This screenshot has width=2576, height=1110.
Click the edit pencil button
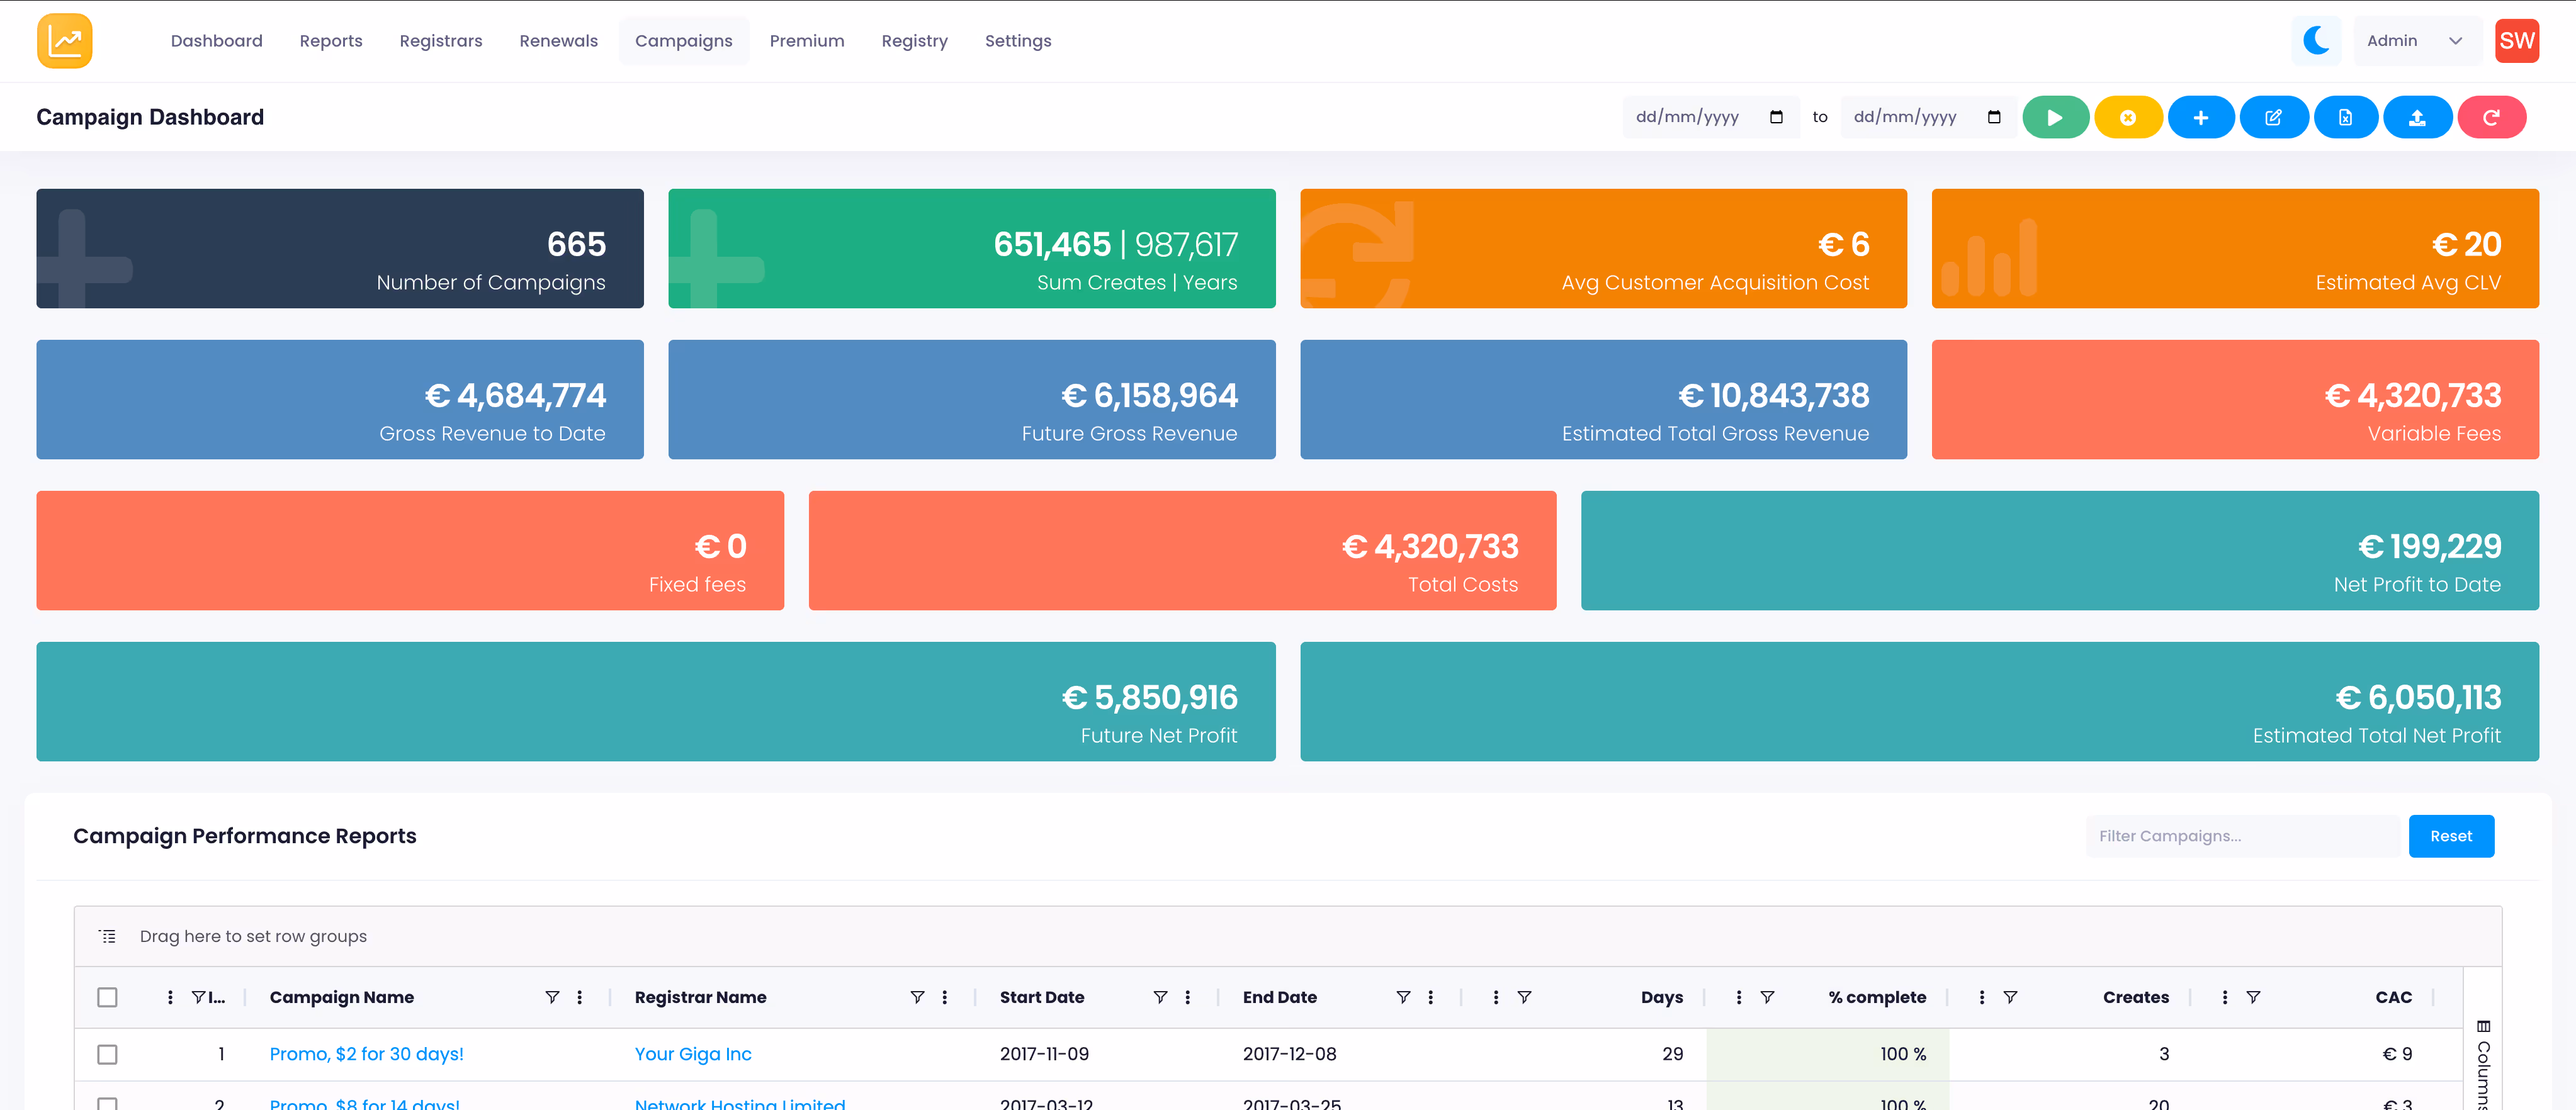(2273, 117)
